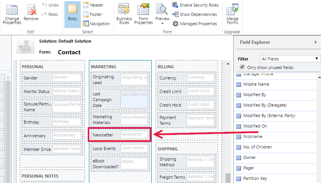Screen dimensions: 321x183
Task: Select the Credit Hold field
Action: 187,105
